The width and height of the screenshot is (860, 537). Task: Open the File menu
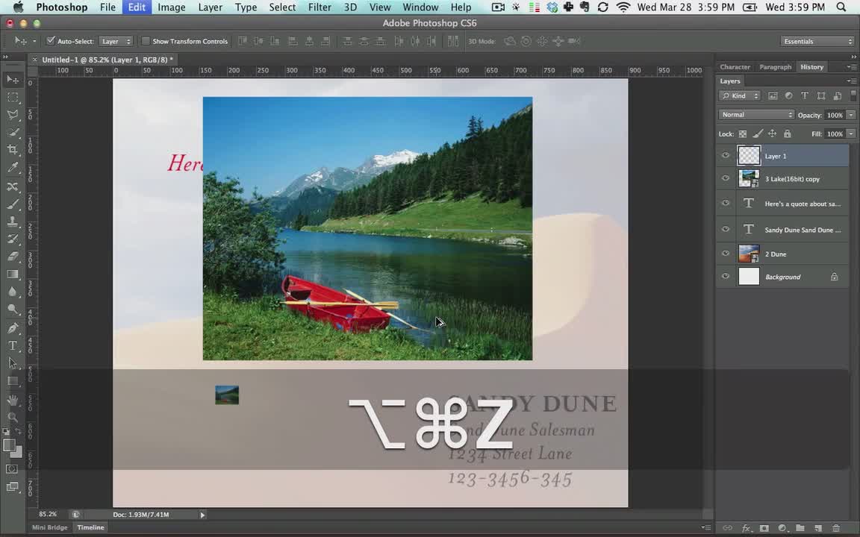click(x=107, y=7)
